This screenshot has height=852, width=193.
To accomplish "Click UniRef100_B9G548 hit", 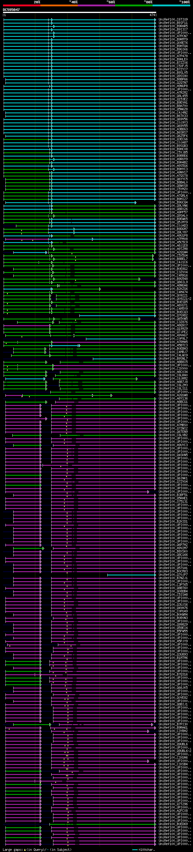I will (x=173, y=279).
